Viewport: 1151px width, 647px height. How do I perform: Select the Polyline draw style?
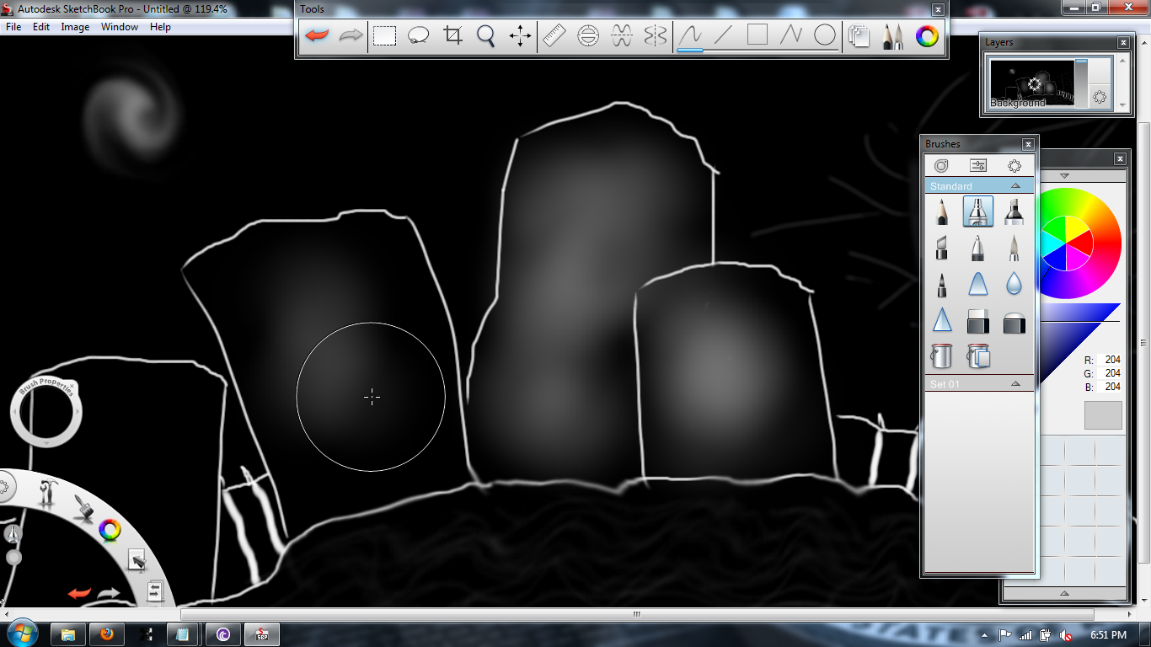tap(791, 35)
